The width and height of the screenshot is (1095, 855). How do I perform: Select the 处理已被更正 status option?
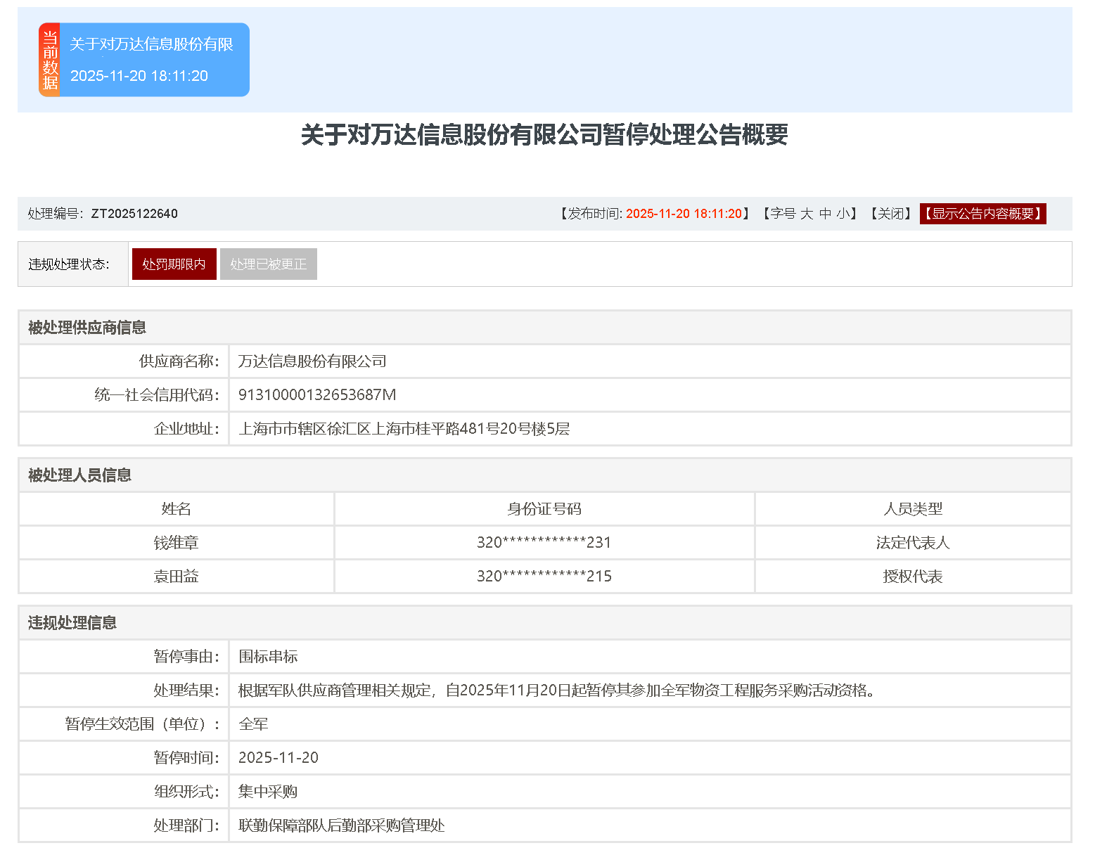pos(268,264)
